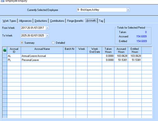Select the AL accrual ID cell
The height and width of the screenshot is (121, 158).
point(14,56)
